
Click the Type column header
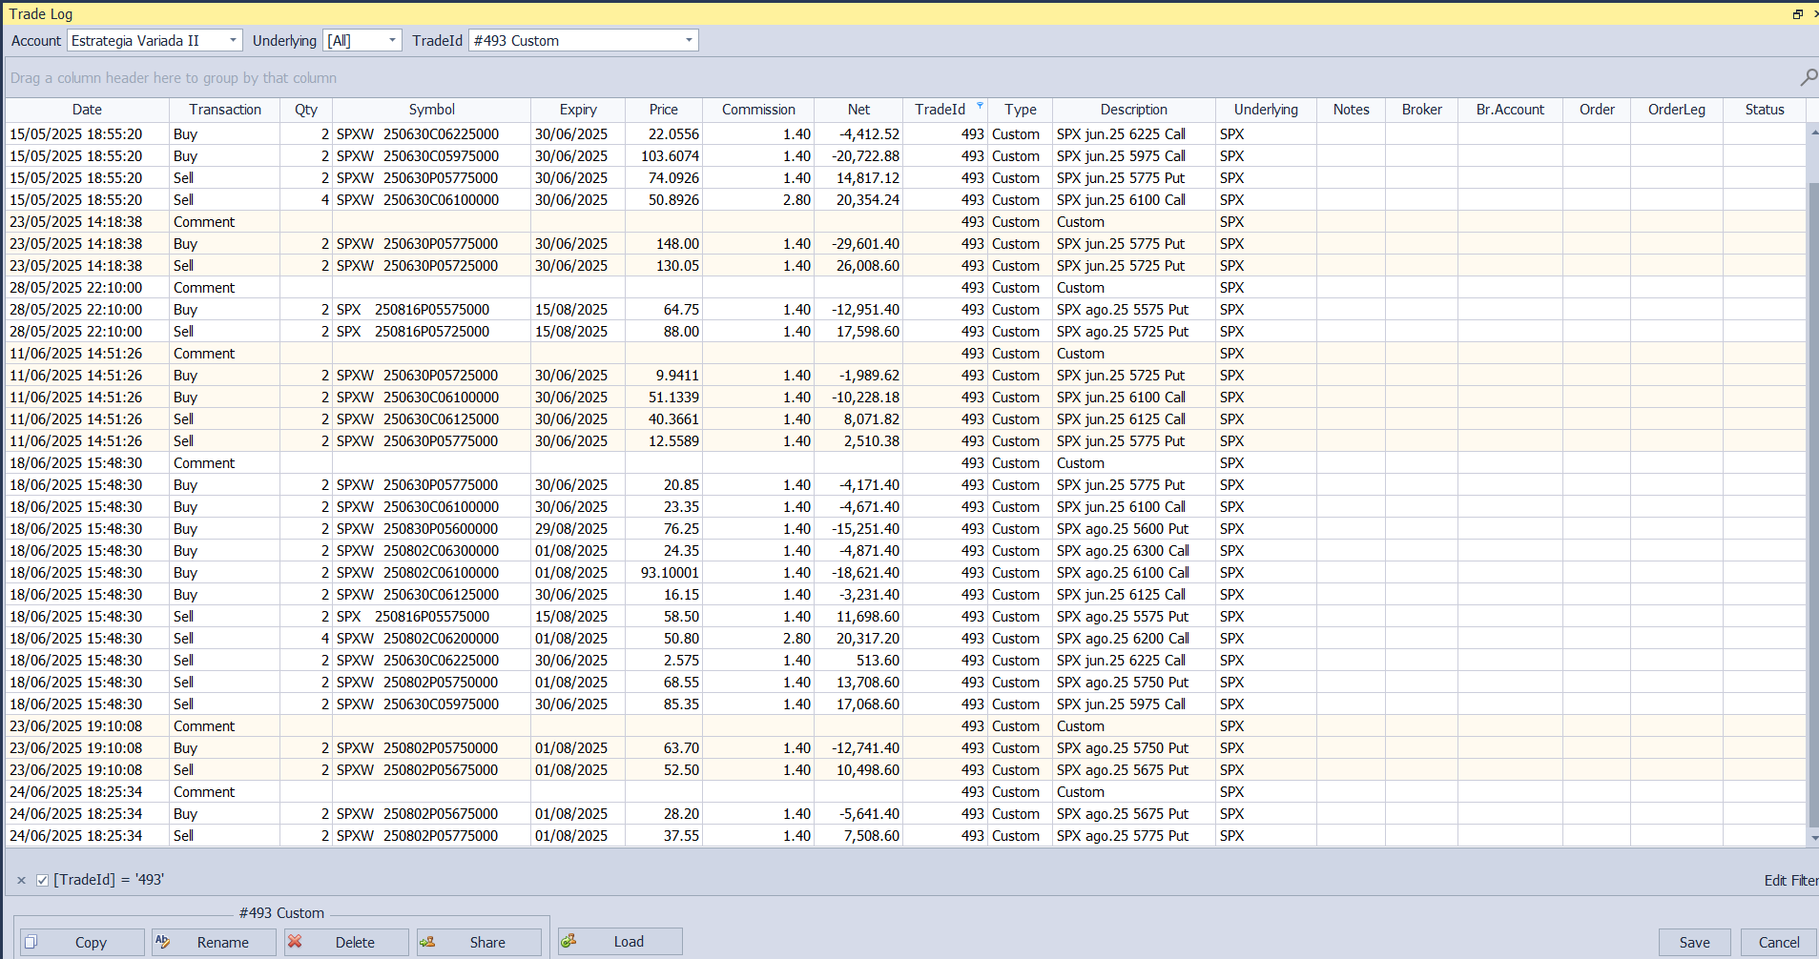(1021, 110)
